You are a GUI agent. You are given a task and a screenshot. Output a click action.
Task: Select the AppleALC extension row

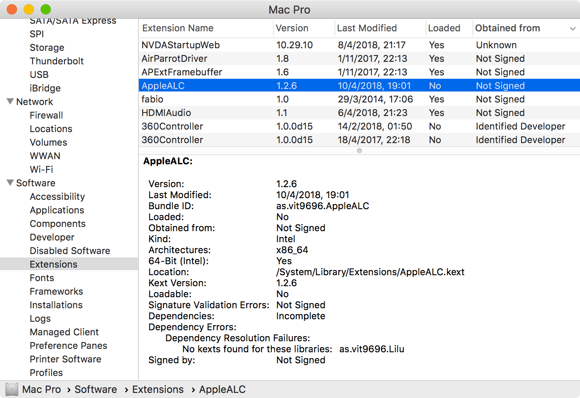[359, 86]
